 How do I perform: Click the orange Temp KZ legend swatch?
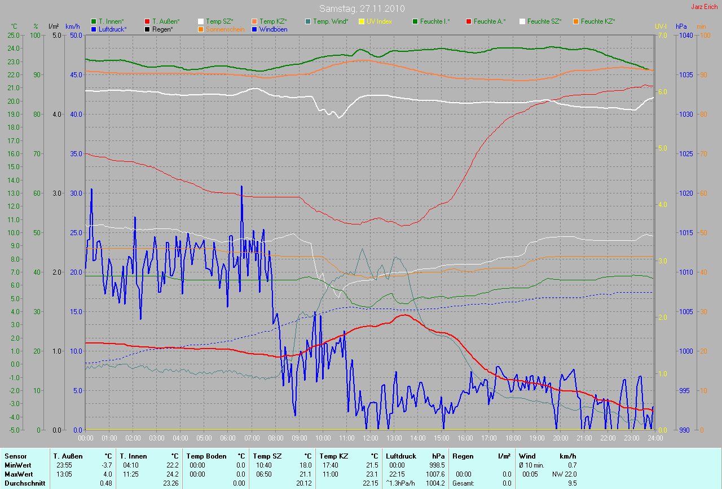point(254,21)
